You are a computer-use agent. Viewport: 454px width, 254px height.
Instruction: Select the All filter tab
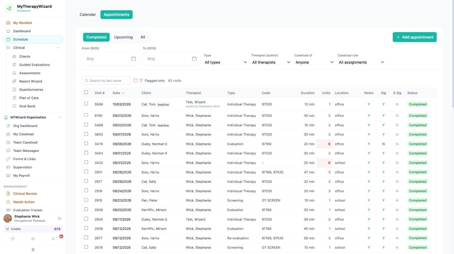(142, 37)
